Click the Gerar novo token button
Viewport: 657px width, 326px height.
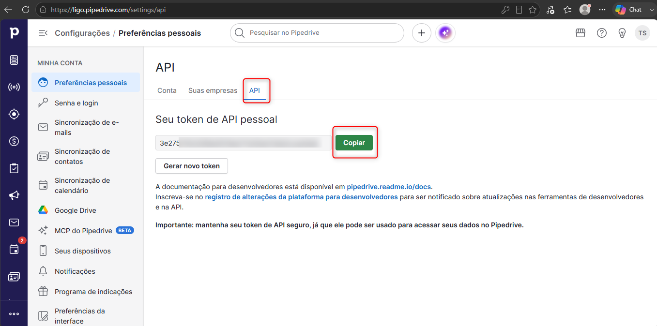point(192,166)
